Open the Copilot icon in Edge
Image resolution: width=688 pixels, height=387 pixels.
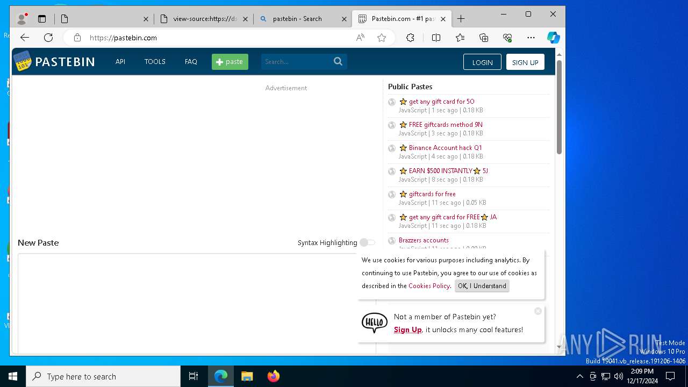(554, 38)
